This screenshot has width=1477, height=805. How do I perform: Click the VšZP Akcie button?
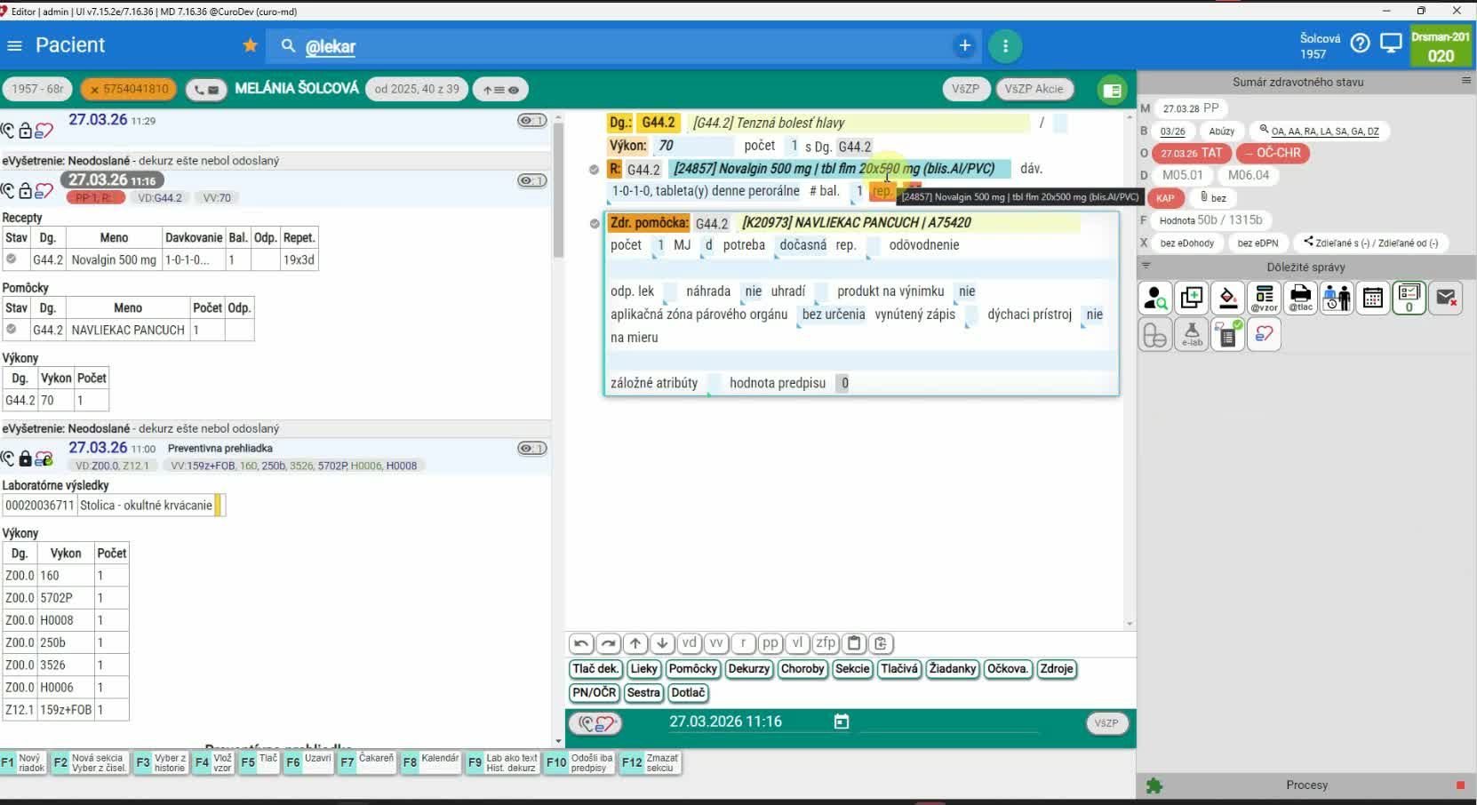tap(1034, 89)
